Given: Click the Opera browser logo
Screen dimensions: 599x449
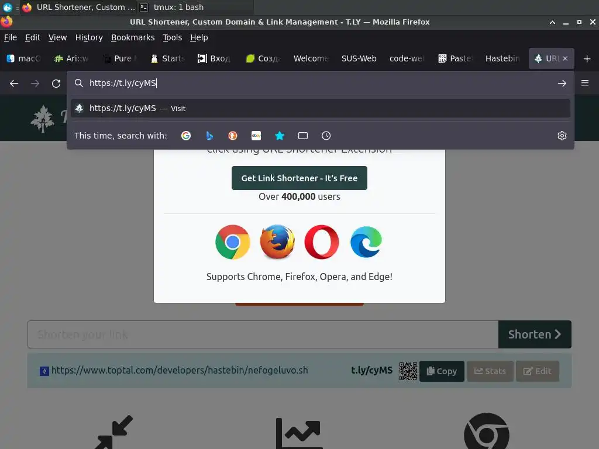Looking at the screenshot, I should pyautogui.click(x=322, y=242).
